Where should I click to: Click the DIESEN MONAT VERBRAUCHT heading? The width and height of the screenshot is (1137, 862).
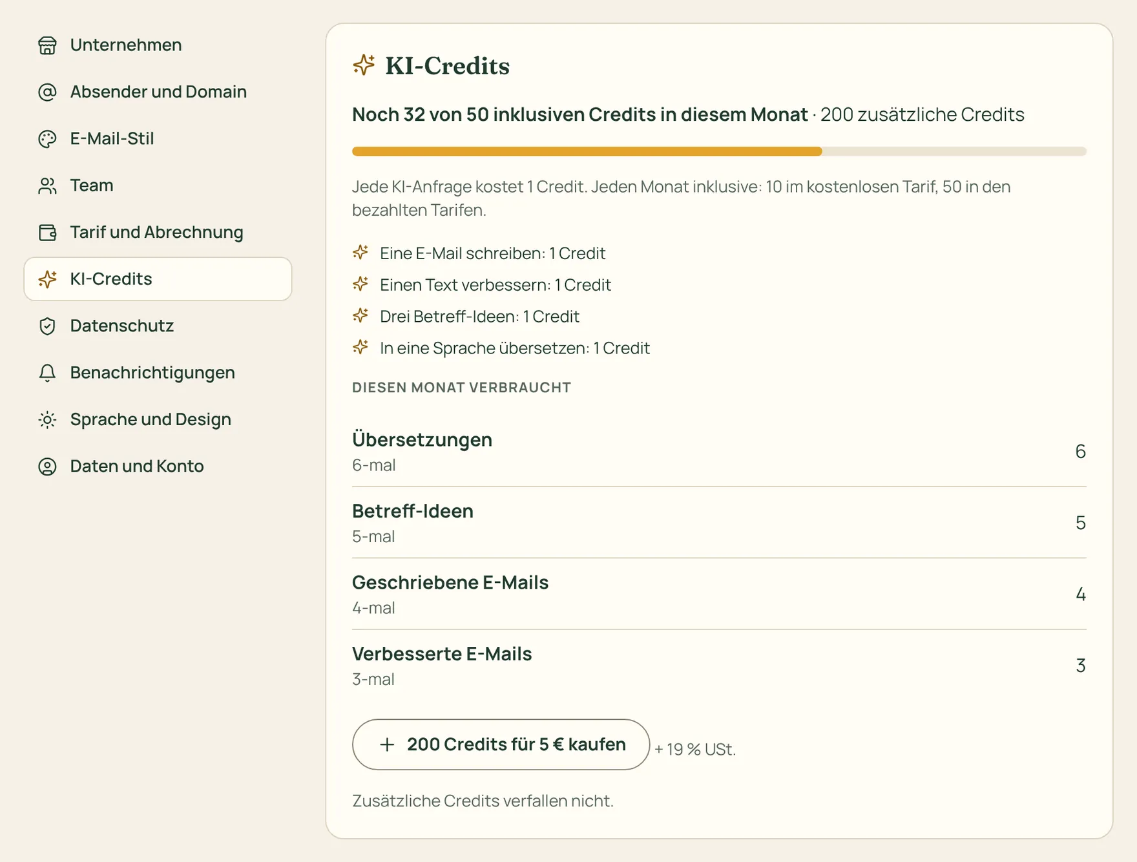(461, 387)
